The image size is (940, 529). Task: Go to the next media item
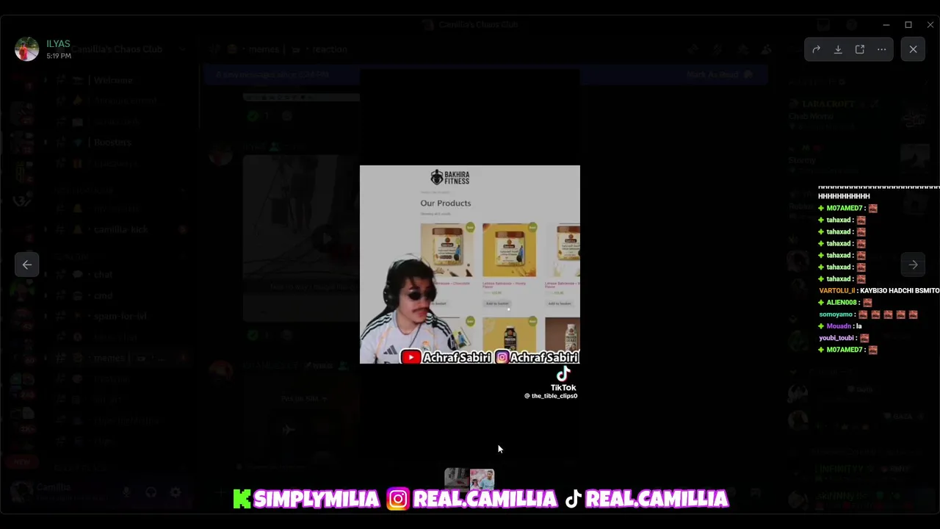[913, 264]
